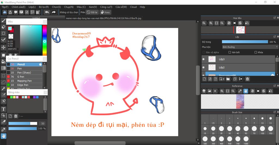Add a new layer
Image resolution: width=279 pixels, height=145 pixels.
tap(204, 79)
